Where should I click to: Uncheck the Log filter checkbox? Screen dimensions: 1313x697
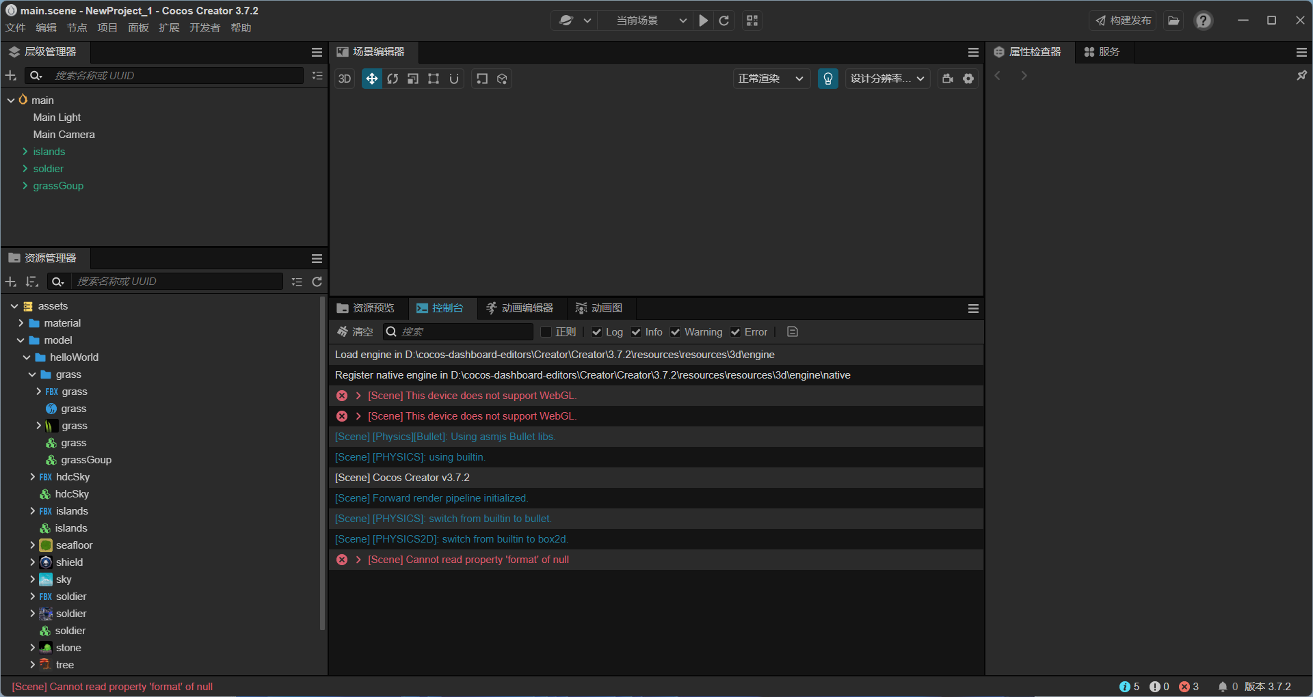click(x=596, y=332)
